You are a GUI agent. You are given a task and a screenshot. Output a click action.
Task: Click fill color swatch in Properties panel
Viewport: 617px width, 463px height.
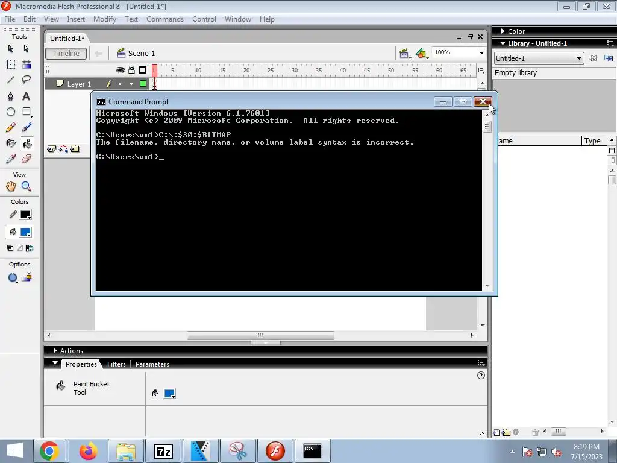tap(169, 394)
